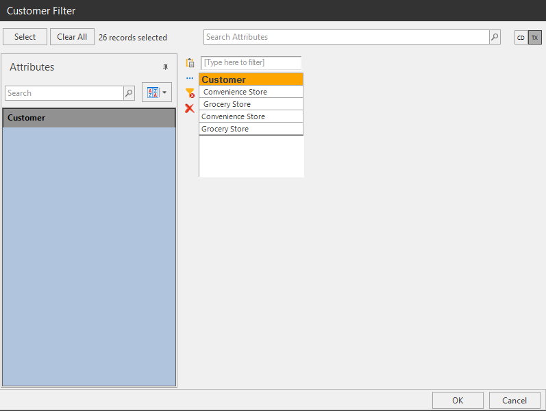Click the red X remove icon
This screenshot has height=411, width=546.
click(x=190, y=108)
